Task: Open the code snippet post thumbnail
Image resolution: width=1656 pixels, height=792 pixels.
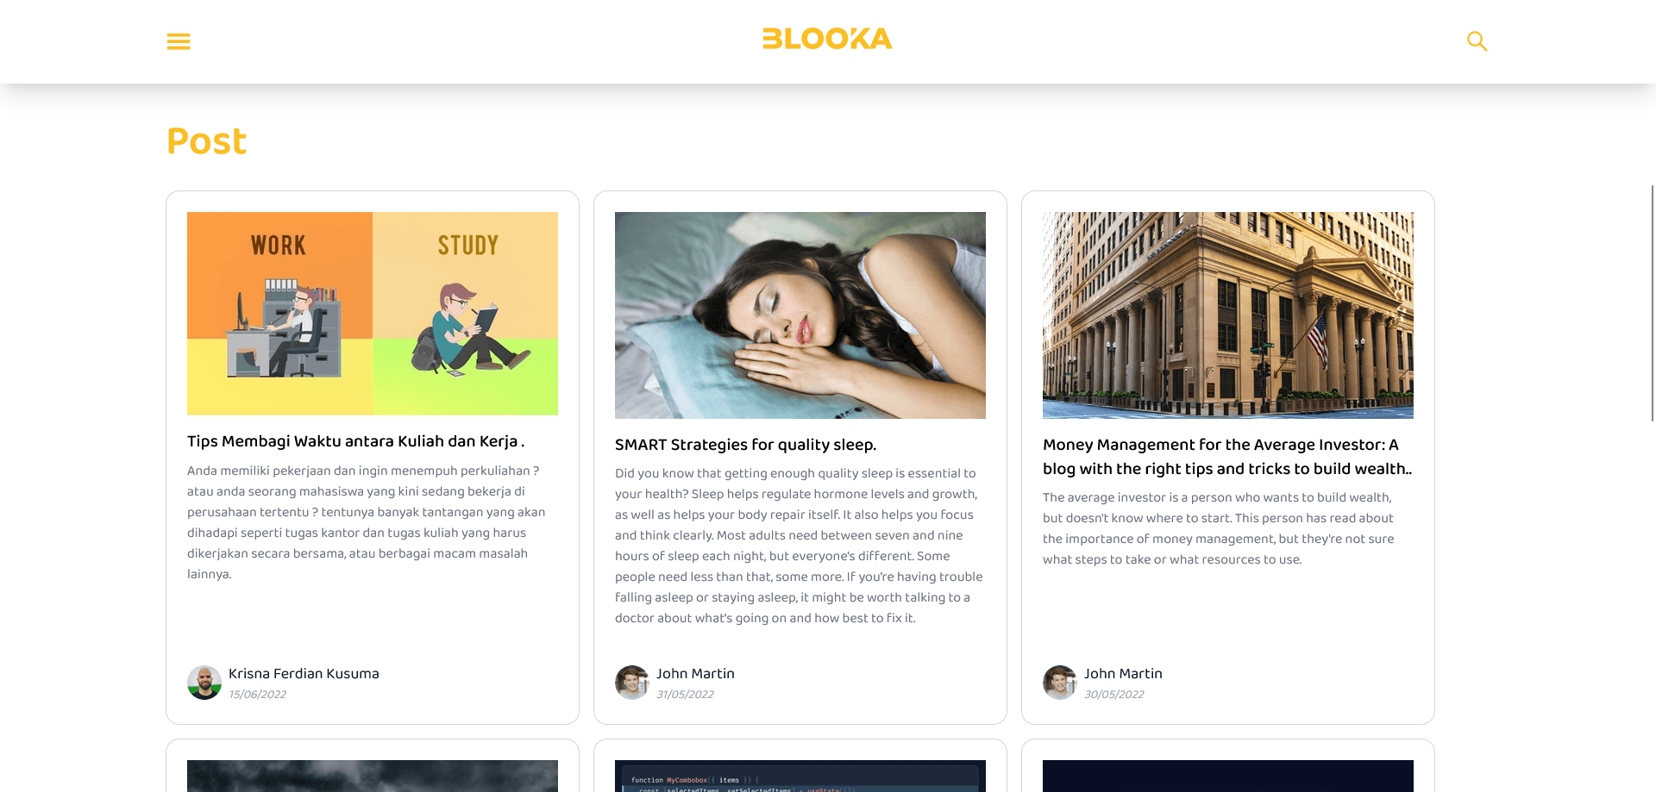Action: coord(800,776)
